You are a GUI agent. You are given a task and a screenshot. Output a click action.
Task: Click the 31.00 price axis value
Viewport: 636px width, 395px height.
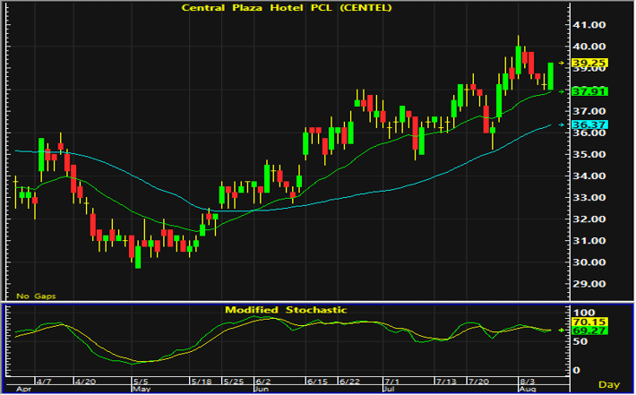[589, 241]
